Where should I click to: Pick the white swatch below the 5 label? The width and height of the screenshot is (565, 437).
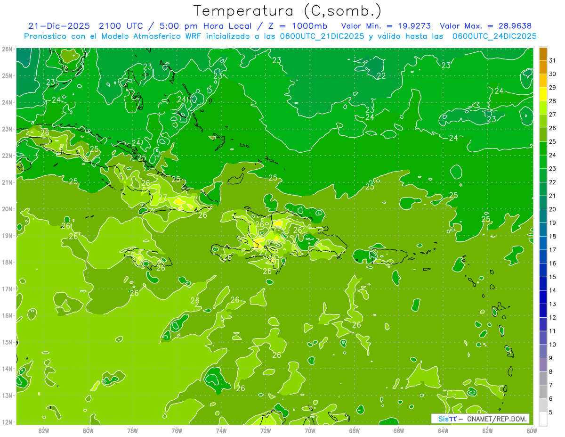(543, 419)
